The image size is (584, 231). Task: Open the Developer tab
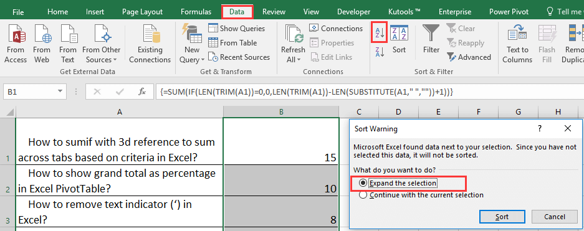click(354, 12)
